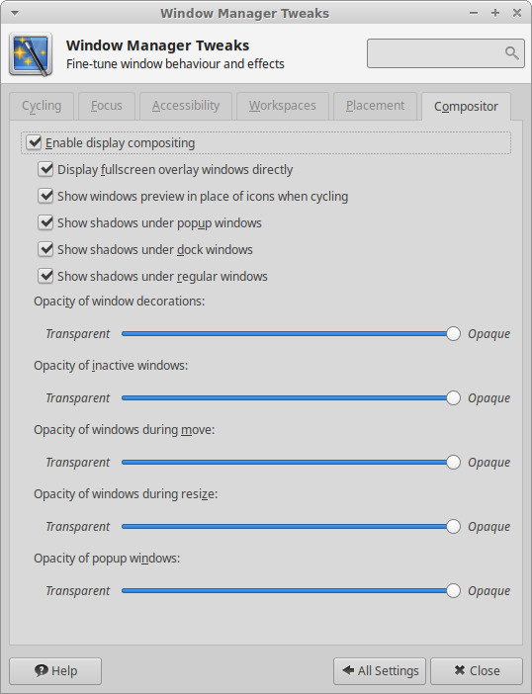Click the inactive windows opacity slider handle

(x=453, y=397)
